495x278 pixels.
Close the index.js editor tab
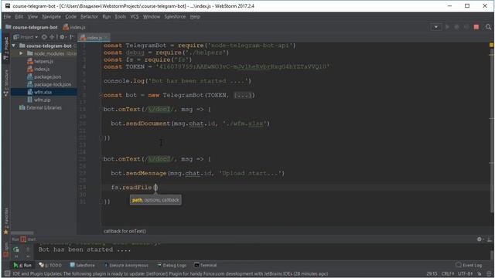107,38
